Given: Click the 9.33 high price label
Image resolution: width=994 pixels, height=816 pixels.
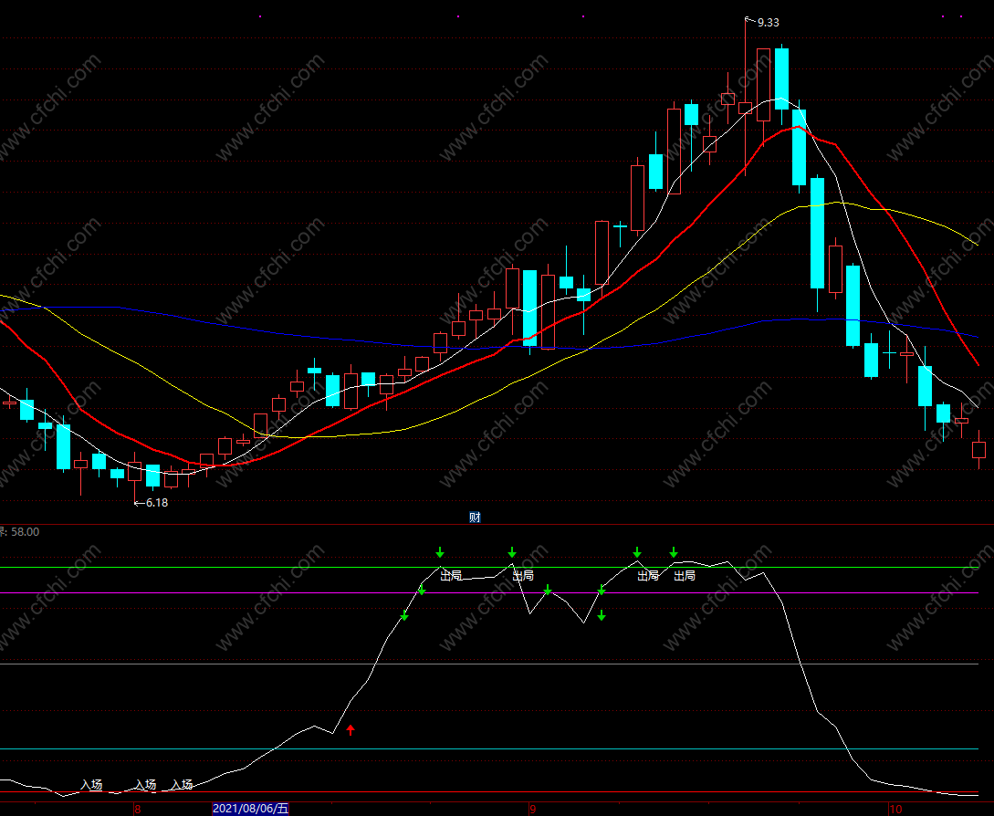Looking at the screenshot, I should pos(769,23).
